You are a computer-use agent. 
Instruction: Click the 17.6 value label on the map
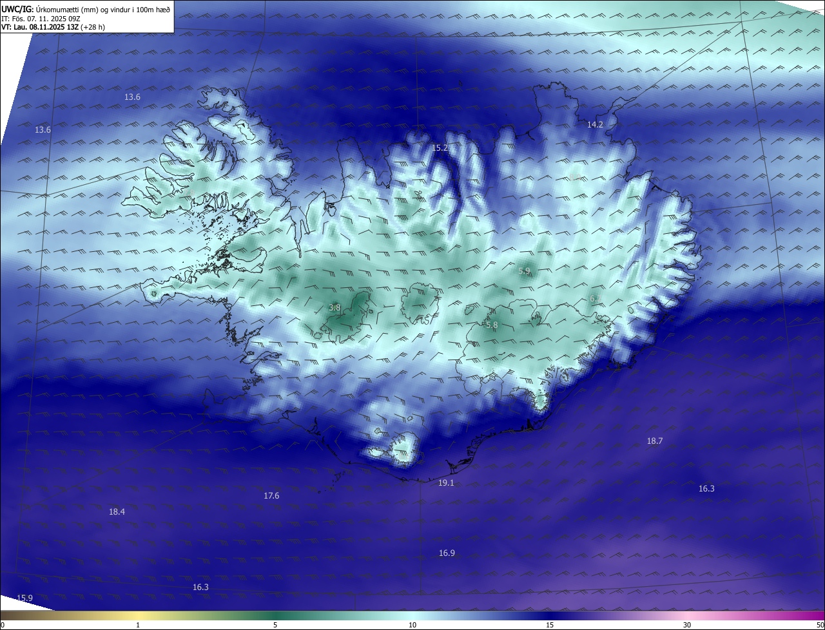coord(271,495)
